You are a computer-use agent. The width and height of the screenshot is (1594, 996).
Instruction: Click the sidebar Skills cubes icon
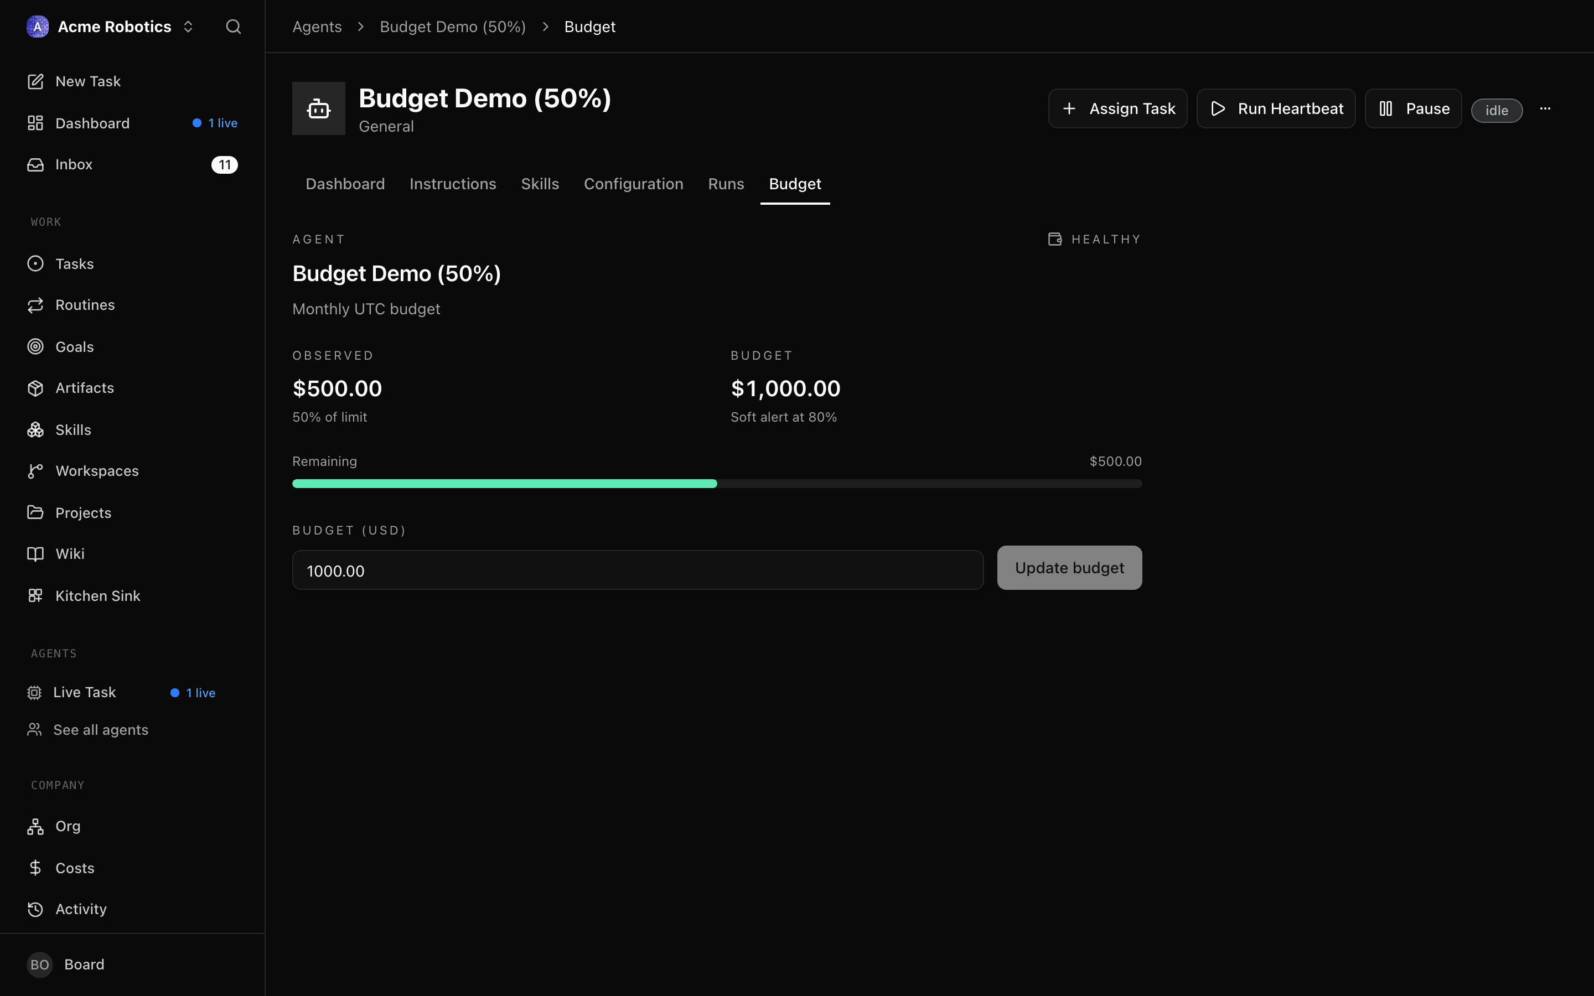(x=35, y=429)
